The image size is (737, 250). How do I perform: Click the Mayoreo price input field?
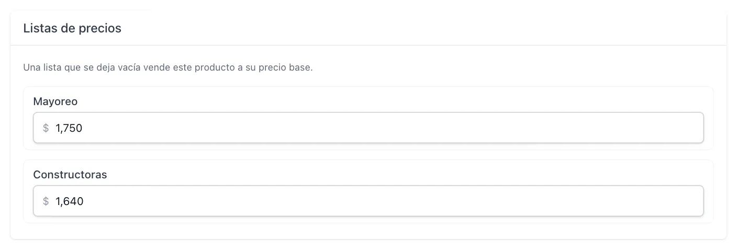368,128
